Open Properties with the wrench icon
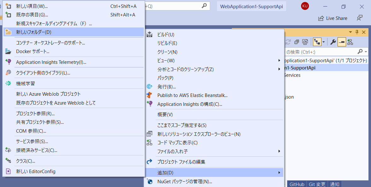This screenshot has width=371, height=187. pyautogui.click(x=333, y=42)
